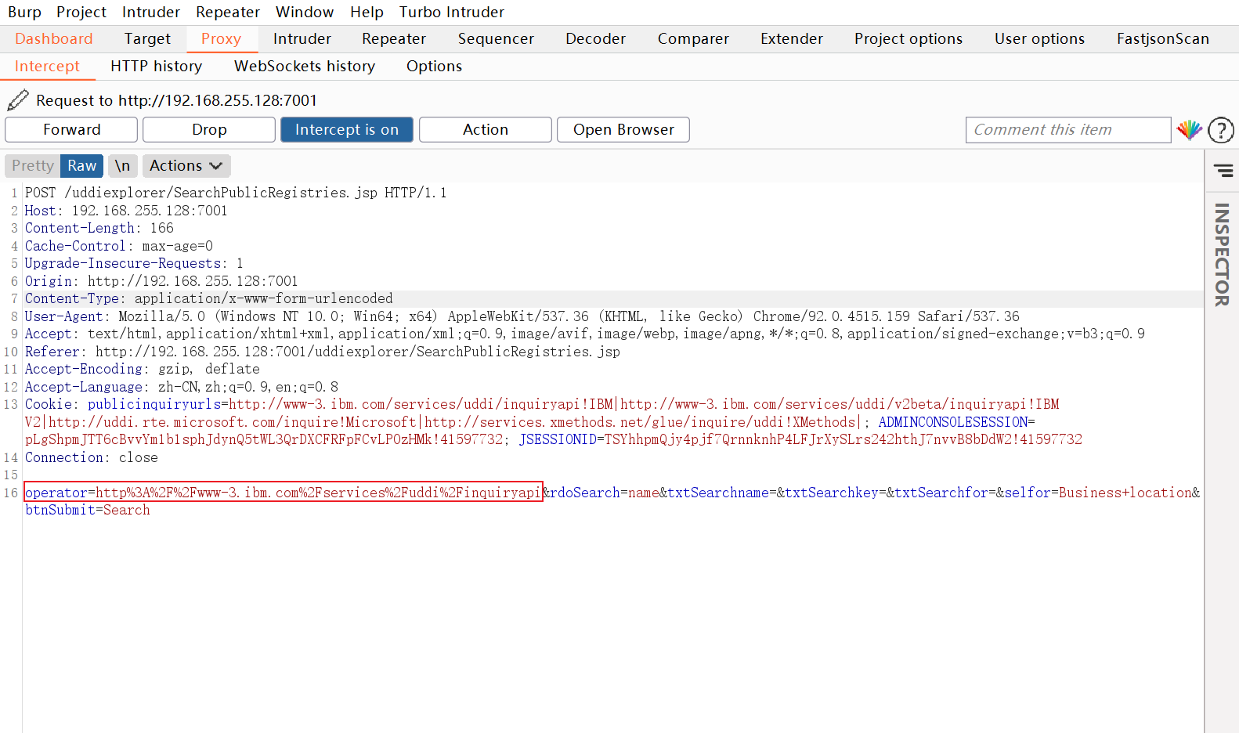This screenshot has height=733, width=1239.
Task: Click the Origin header line
Action: click(161, 281)
